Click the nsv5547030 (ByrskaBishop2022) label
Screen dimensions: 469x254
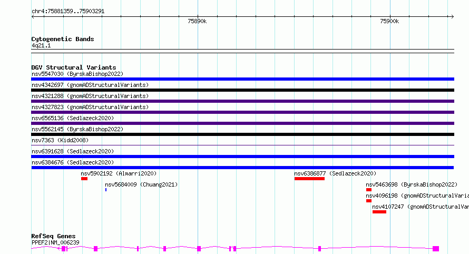coord(77,74)
